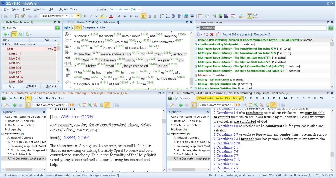Screen dimensions: 336x178
Task: Click the Comforter book search field
Action: point(263,28)
